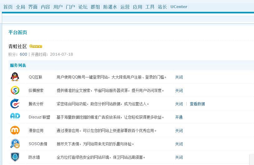The image size is (254, 165).
Task: Click the 服务列表 section header
Action: 18,65
